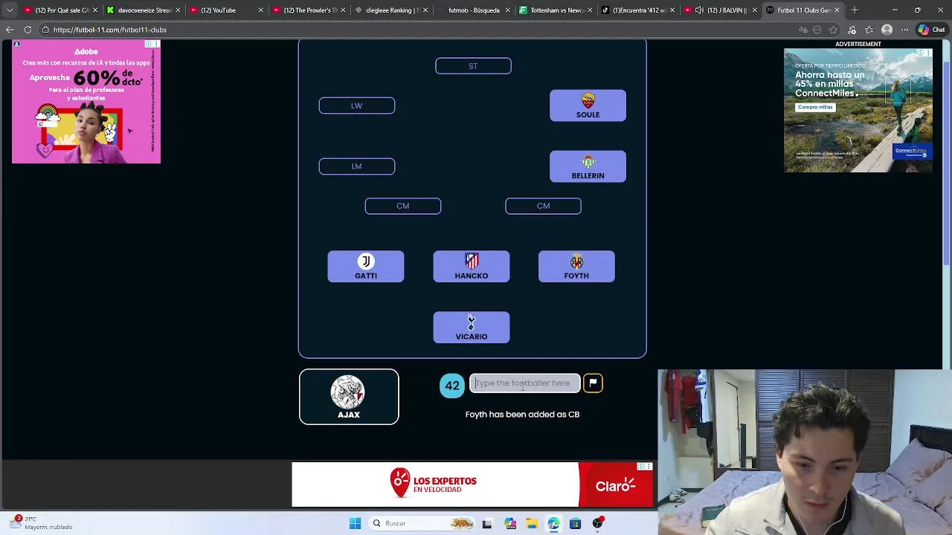Expand the tab search dropdown
The image size is (952, 535).
tap(10, 10)
